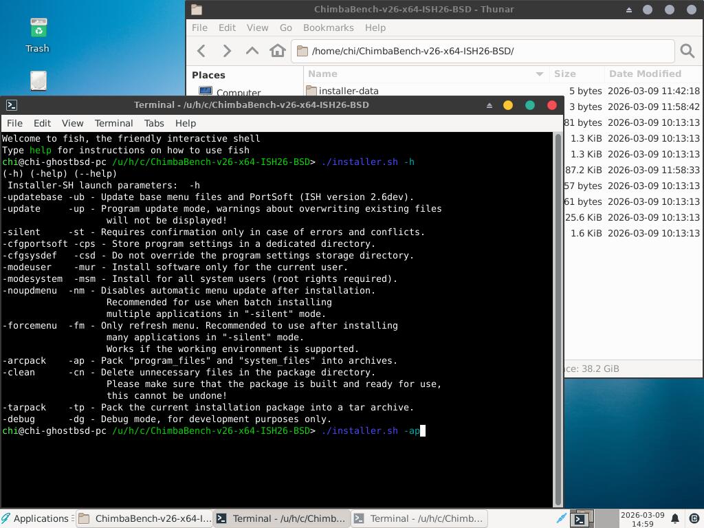
Task: Go forward in Thunar file manager
Action: 227,51
